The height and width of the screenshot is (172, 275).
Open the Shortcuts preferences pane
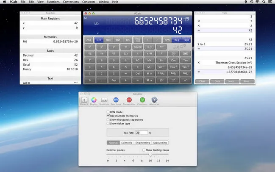click(105, 100)
